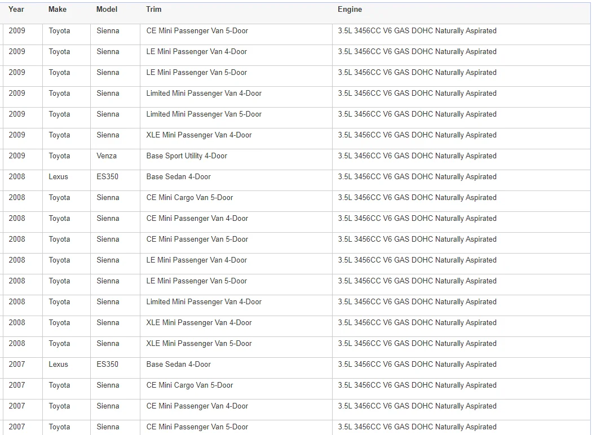This screenshot has height=435, width=592.
Task: Select 2008 trim 'XLE Mini Passenger Van 5-Door'
Action: point(199,343)
